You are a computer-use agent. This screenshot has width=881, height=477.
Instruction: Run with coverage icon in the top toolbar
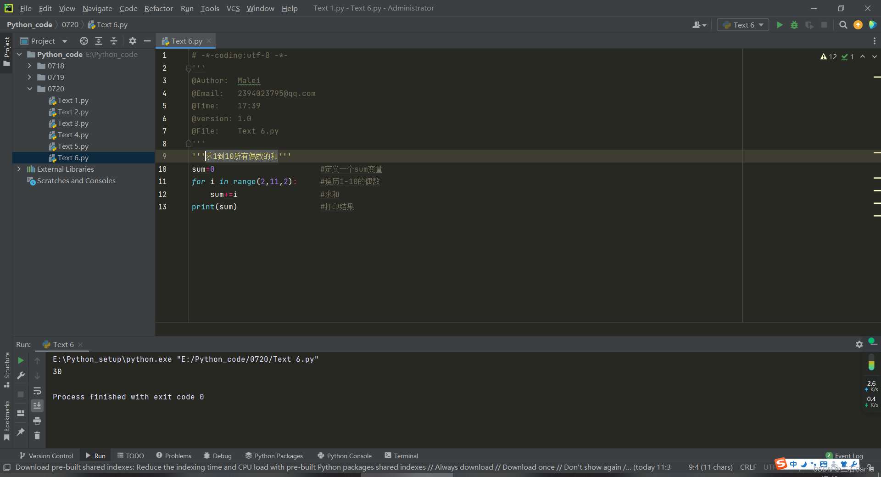pos(809,25)
